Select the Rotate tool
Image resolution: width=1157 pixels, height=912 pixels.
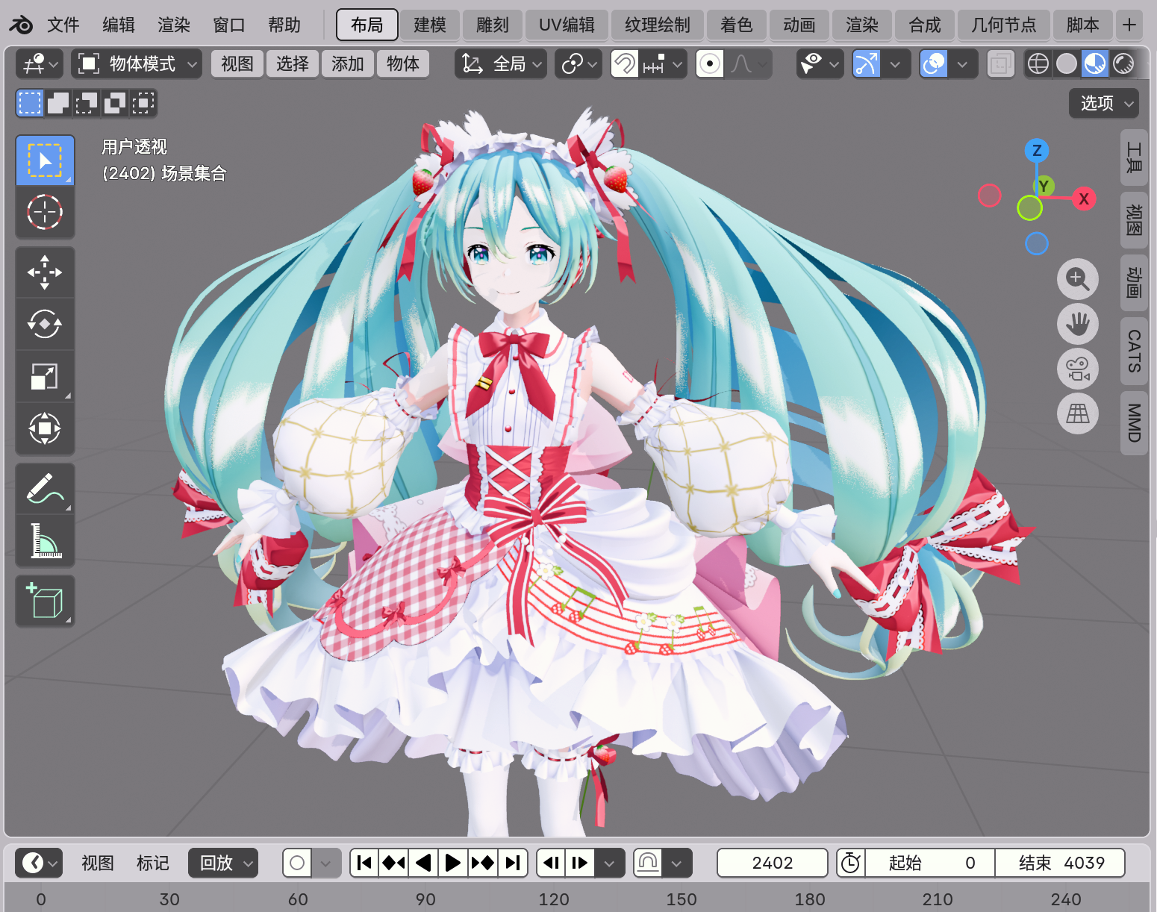[45, 325]
